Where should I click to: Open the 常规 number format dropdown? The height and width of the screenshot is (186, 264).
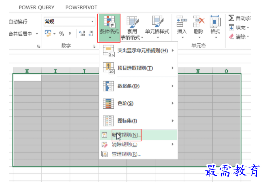(x=93, y=22)
